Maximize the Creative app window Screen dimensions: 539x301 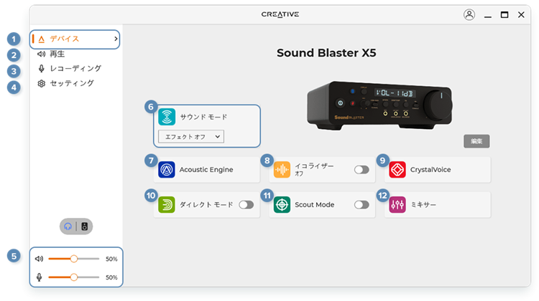(505, 15)
